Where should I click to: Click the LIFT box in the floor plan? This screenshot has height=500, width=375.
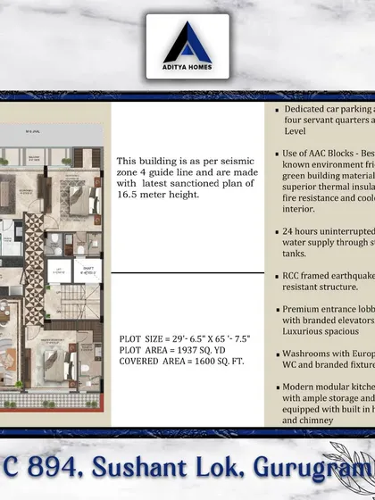click(59, 271)
